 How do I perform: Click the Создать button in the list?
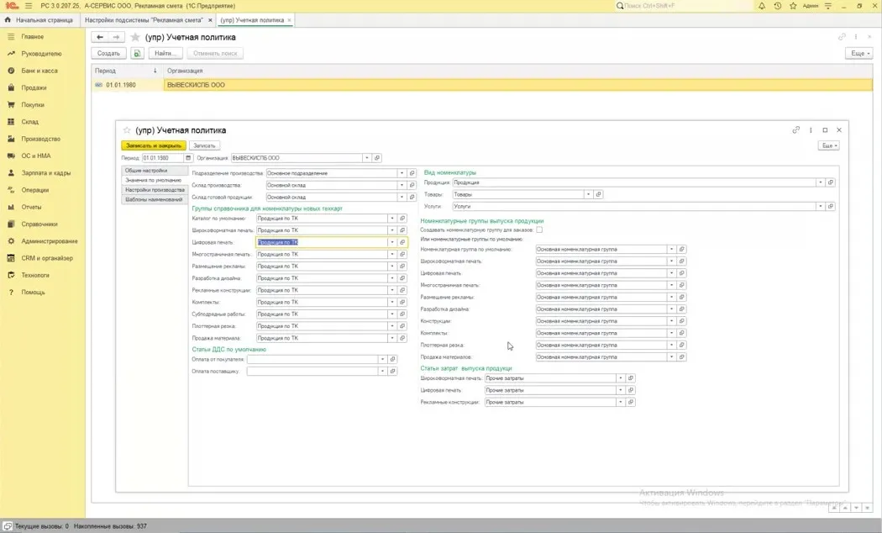point(108,54)
